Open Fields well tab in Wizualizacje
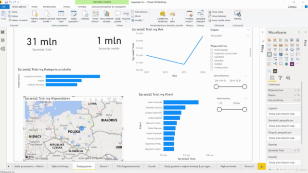The image size is (308, 173). coord(272,78)
